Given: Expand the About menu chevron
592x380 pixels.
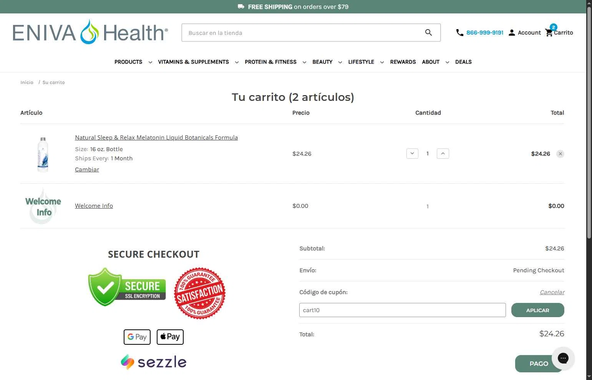Looking at the screenshot, I should point(447,62).
